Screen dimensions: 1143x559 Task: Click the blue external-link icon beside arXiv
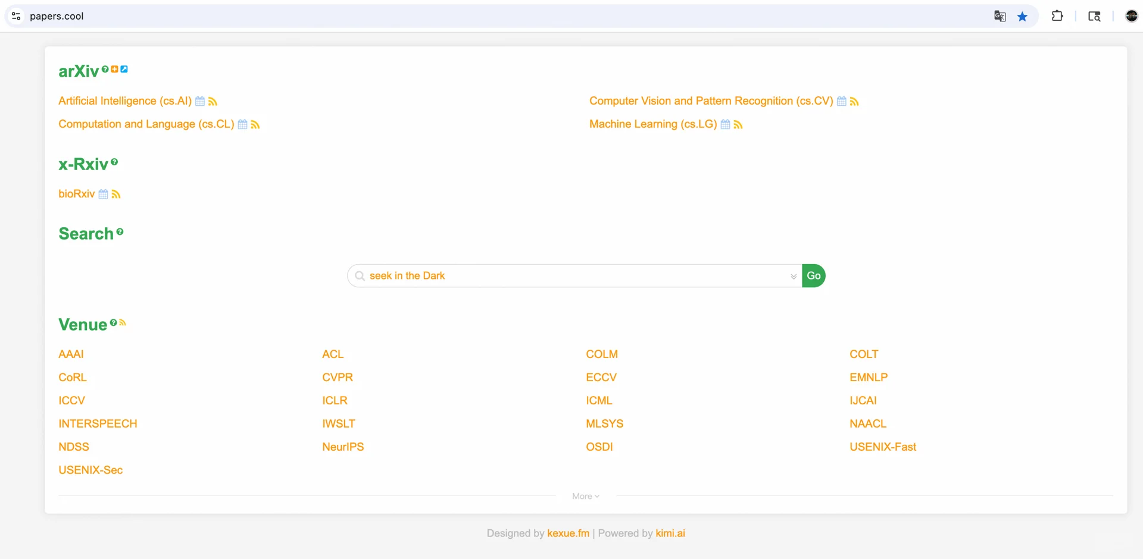(124, 69)
